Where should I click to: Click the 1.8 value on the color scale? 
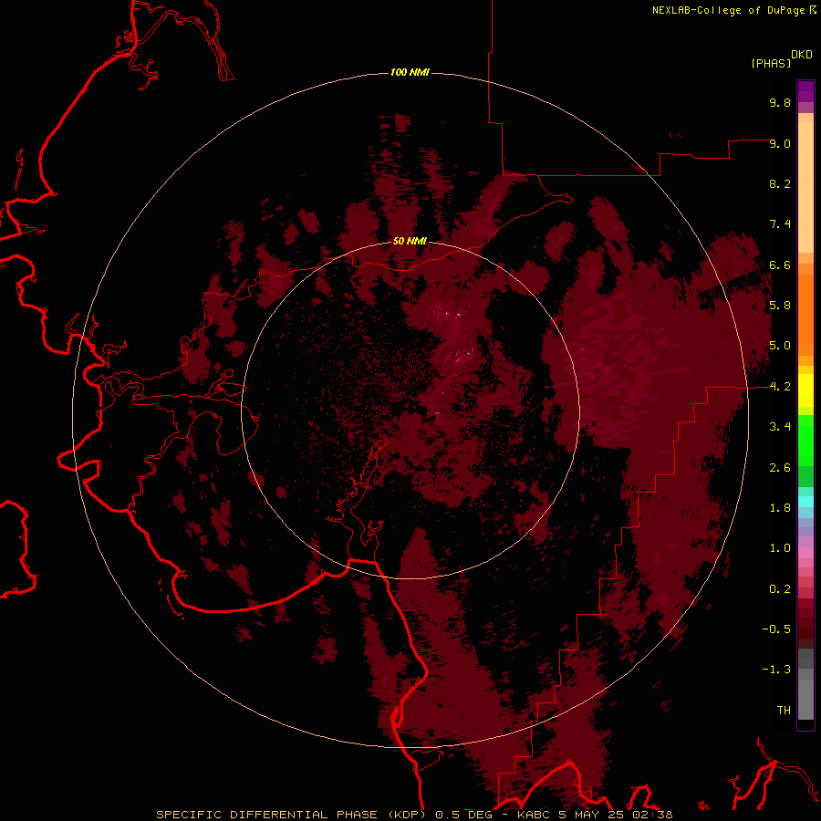tap(780, 508)
